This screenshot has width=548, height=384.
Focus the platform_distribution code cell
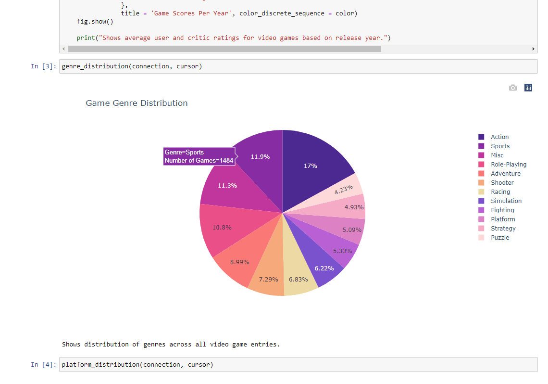(x=298, y=364)
